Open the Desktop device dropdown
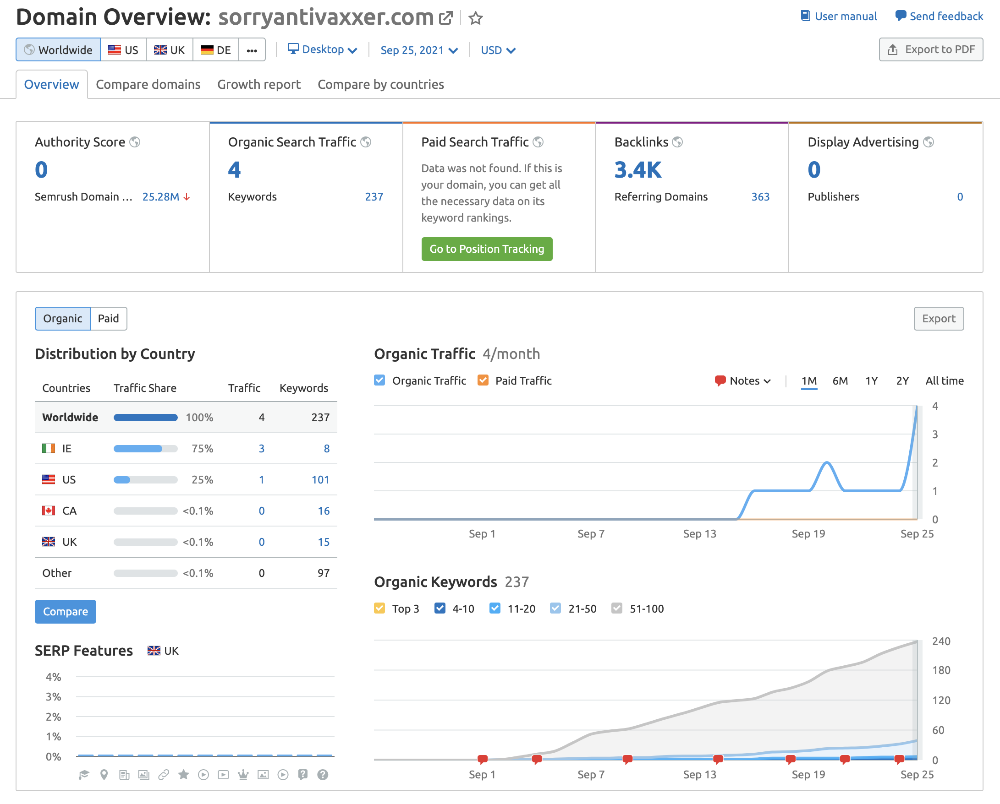This screenshot has height=804, width=1000. coord(322,49)
